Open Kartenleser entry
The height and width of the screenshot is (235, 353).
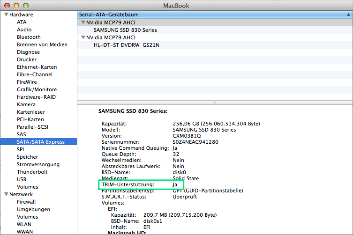click(30, 112)
